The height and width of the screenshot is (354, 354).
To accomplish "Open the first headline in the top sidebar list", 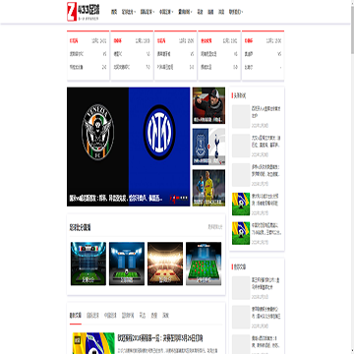I will pyautogui.click(x=265, y=112).
